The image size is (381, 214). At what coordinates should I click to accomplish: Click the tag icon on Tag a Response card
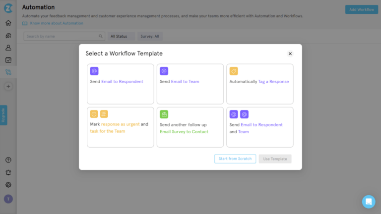[x=234, y=71]
